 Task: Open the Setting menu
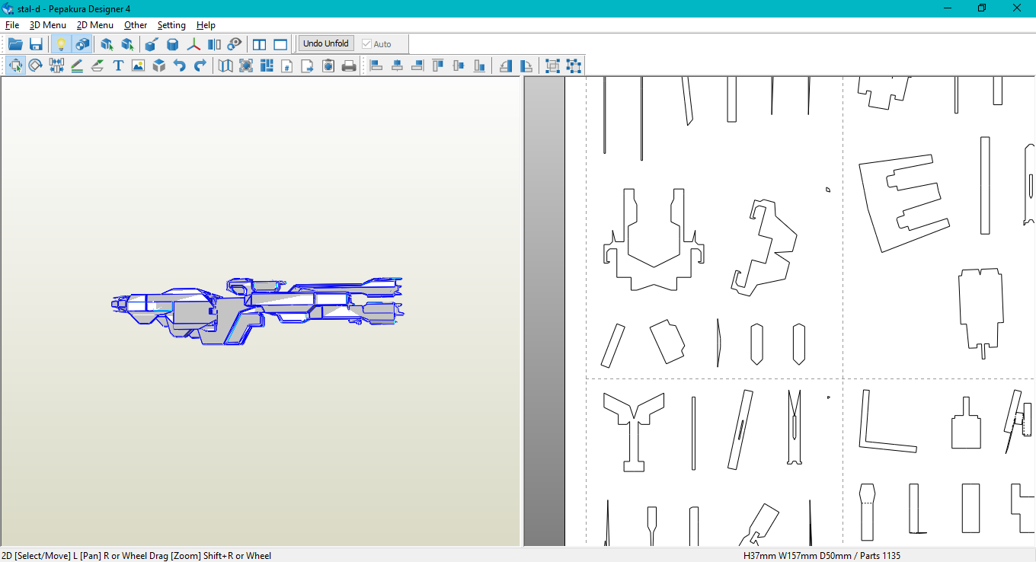[x=171, y=25]
